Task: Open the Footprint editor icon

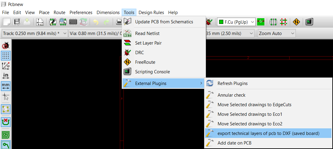Action: click(x=53, y=22)
